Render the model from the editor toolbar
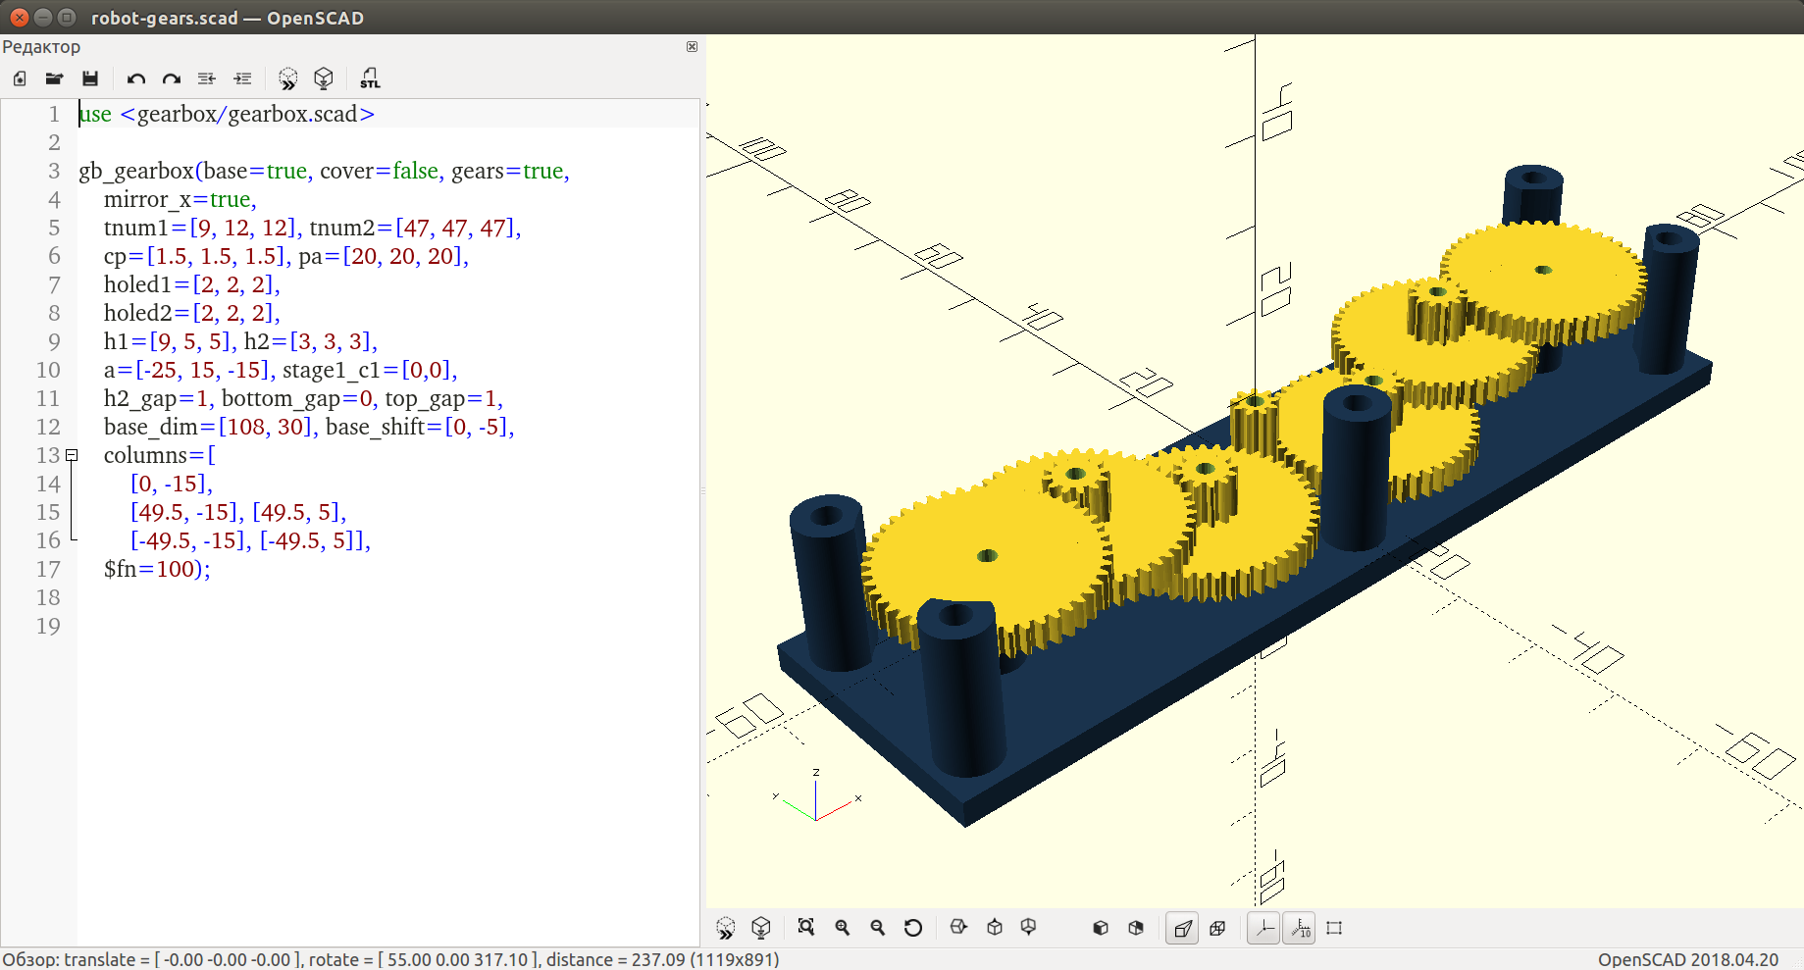The height and width of the screenshot is (970, 1804). (324, 78)
